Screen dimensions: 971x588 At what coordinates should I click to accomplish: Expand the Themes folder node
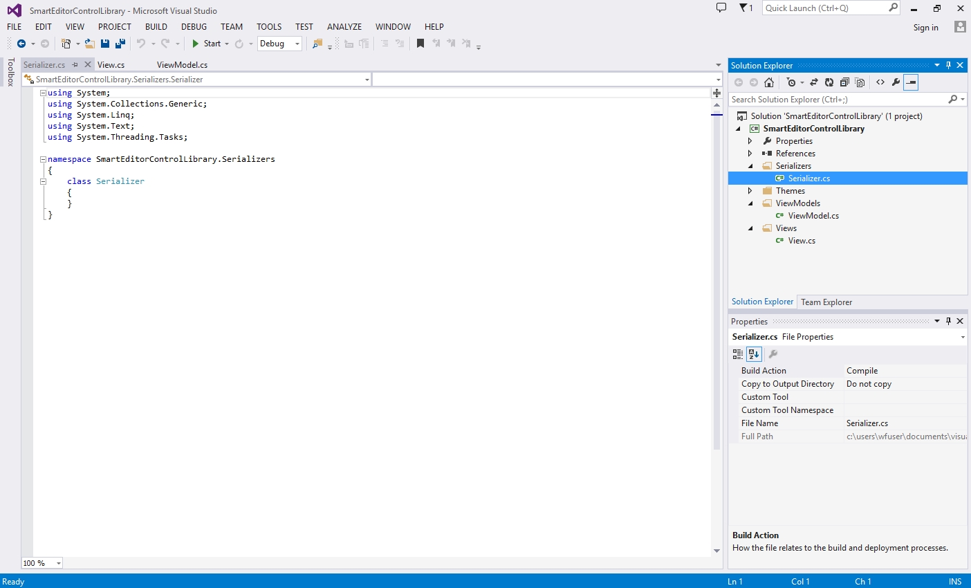tap(750, 191)
